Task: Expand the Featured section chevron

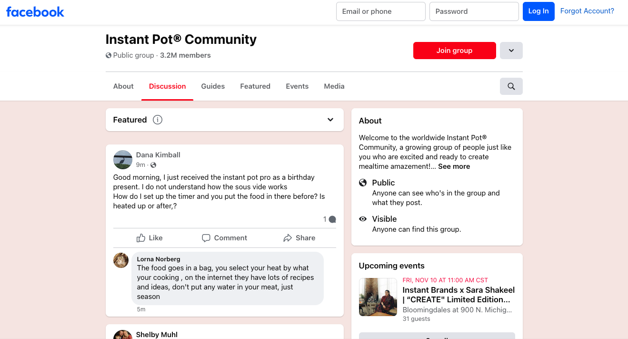Action: pyautogui.click(x=330, y=120)
